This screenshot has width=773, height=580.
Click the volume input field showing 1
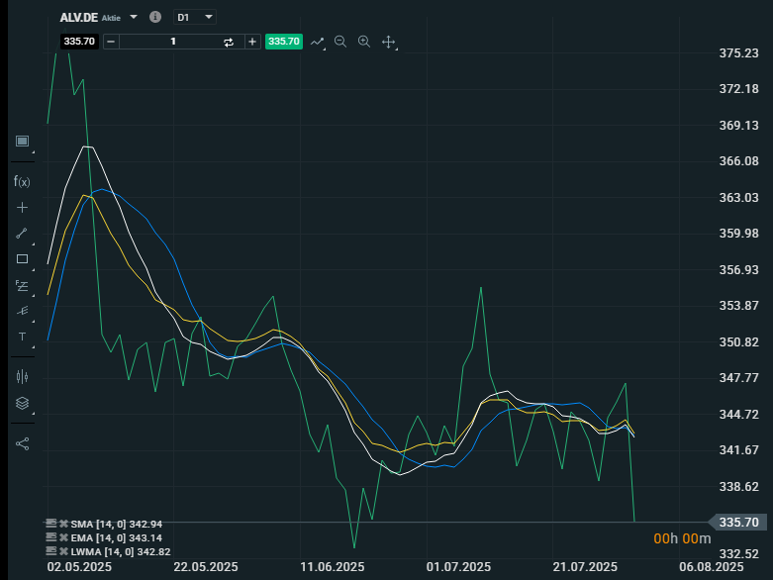172,42
